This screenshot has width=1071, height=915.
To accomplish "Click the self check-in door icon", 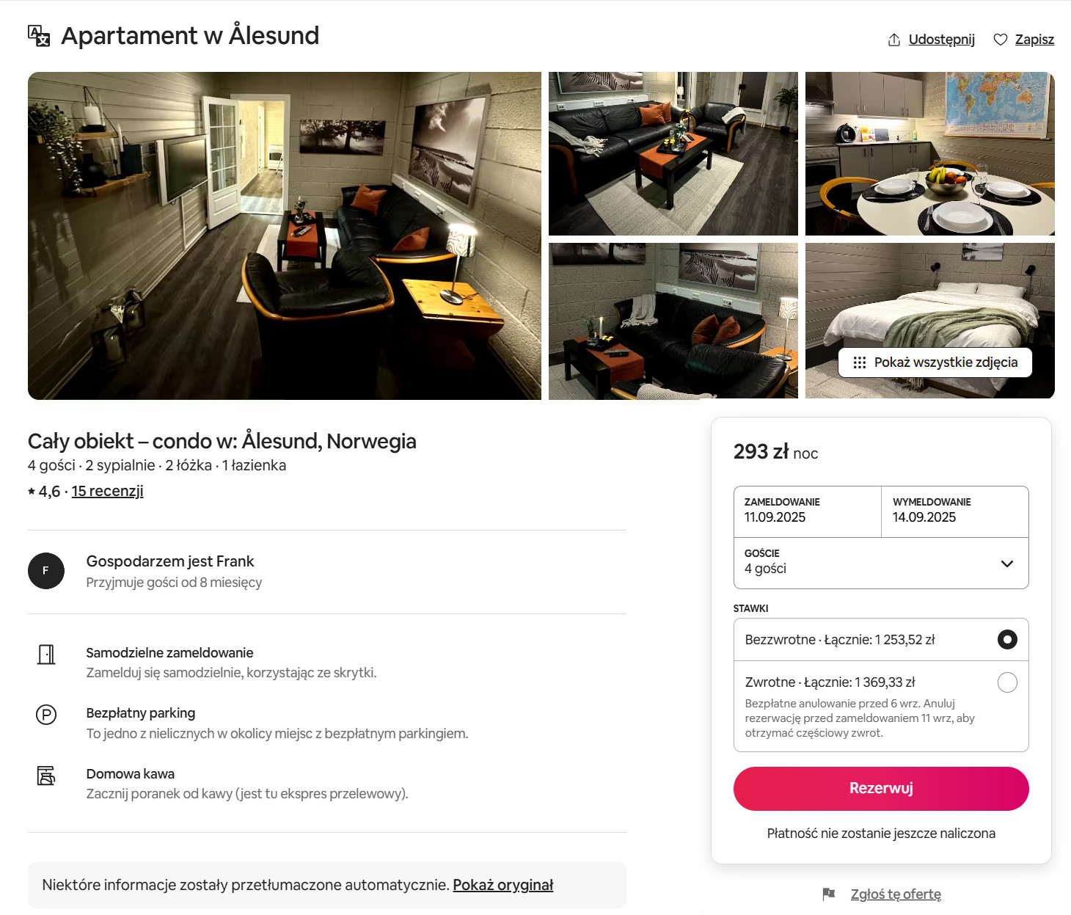I will click(46, 654).
